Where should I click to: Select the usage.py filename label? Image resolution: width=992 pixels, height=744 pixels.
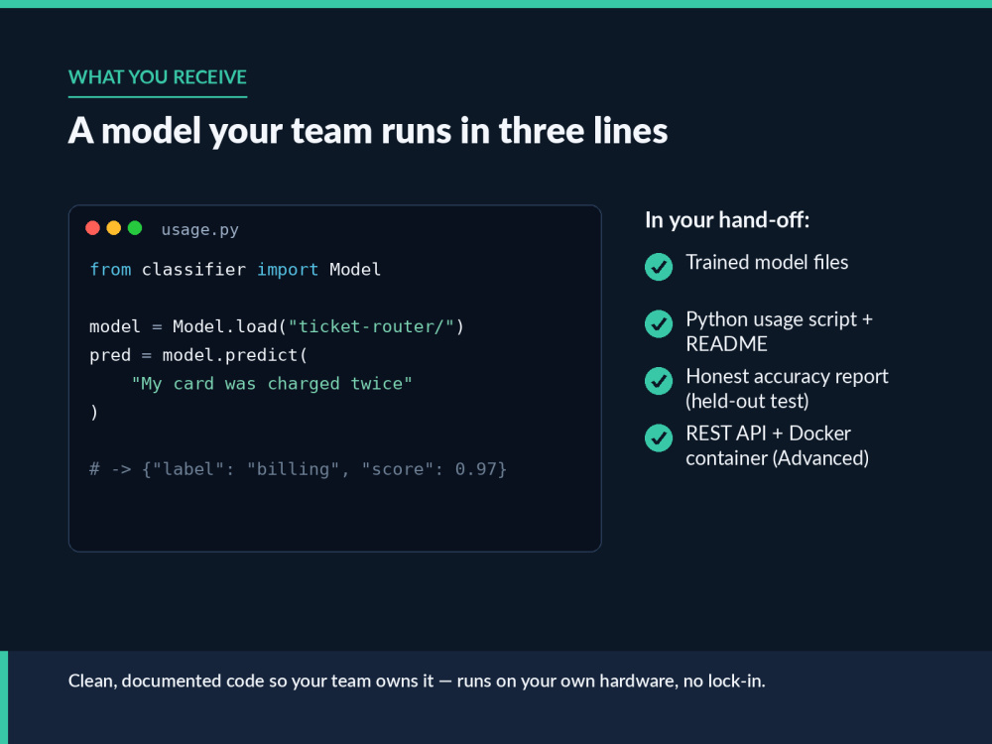[200, 230]
